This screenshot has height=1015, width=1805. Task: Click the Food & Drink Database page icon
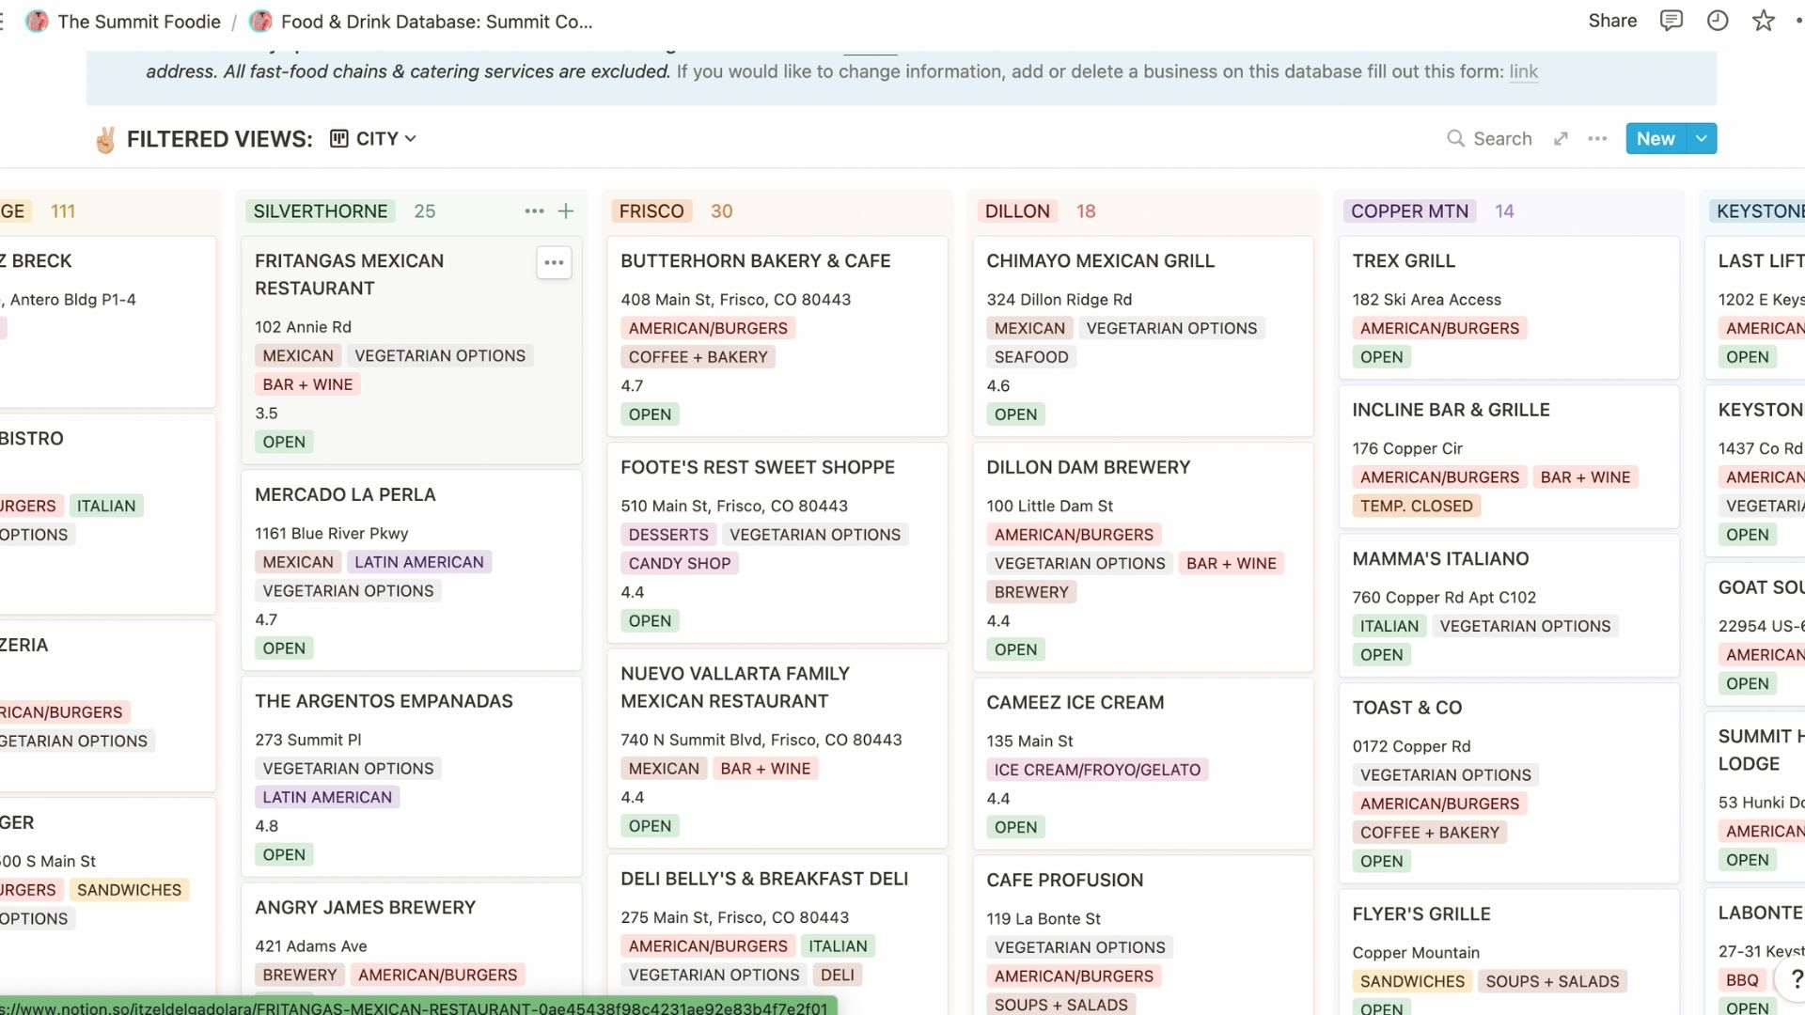tap(260, 21)
